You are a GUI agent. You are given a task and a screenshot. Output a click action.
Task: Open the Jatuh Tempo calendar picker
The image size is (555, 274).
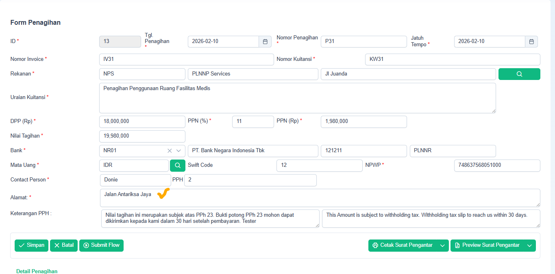[531, 41]
